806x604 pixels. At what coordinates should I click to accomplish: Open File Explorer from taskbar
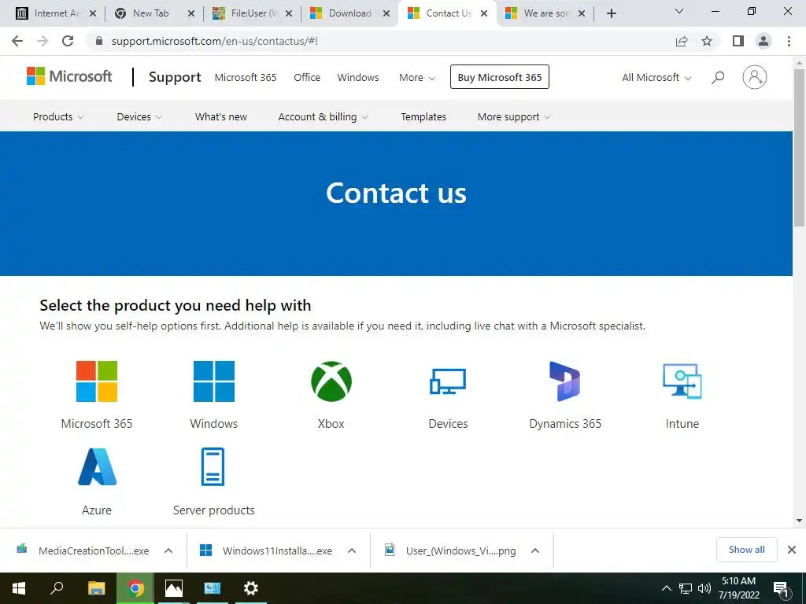(x=96, y=588)
